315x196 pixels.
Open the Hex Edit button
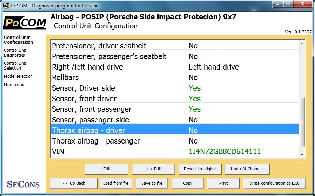coord(153,169)
